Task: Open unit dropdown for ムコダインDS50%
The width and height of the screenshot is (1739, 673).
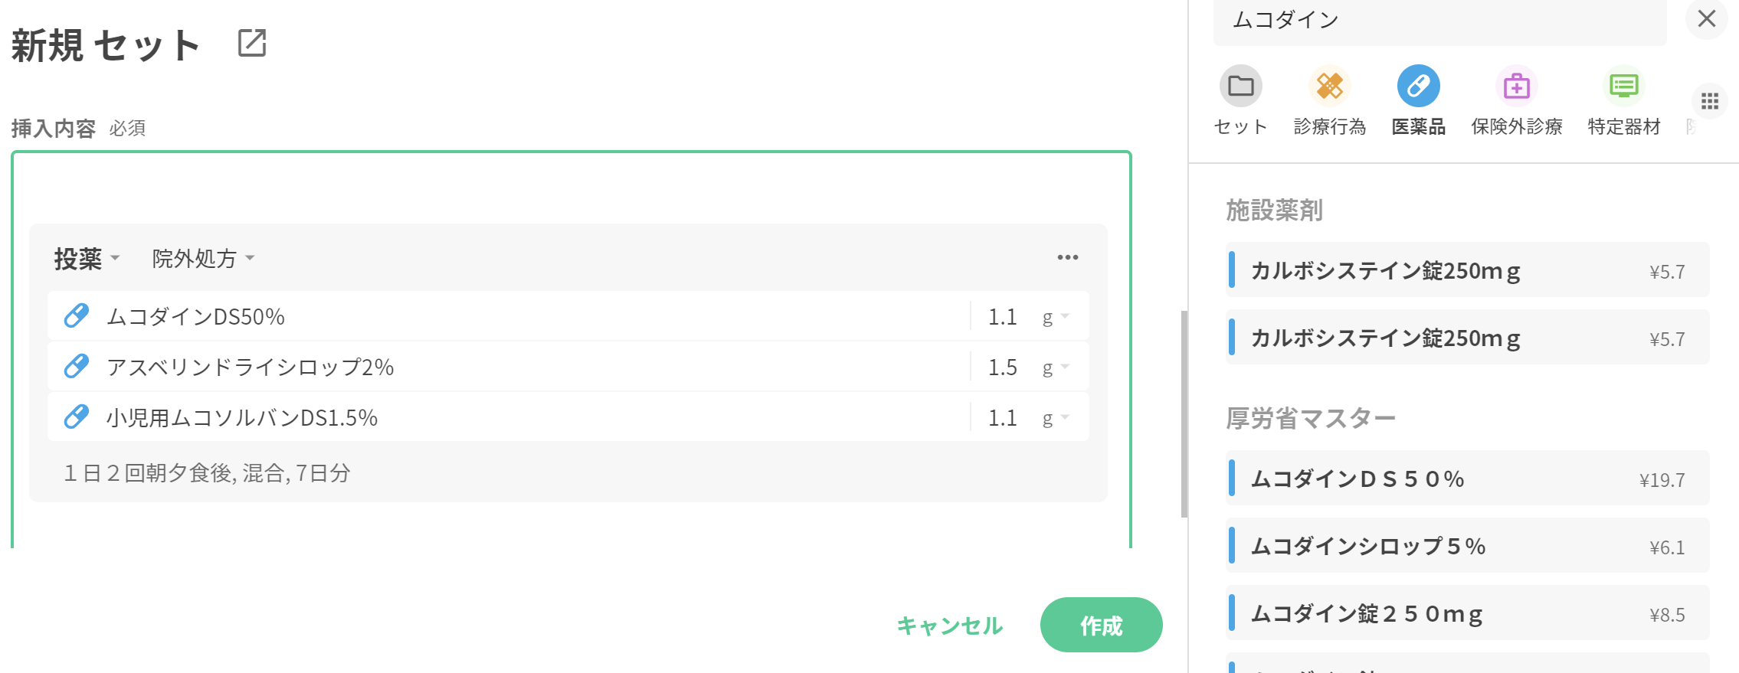Action: [1055, 317]
